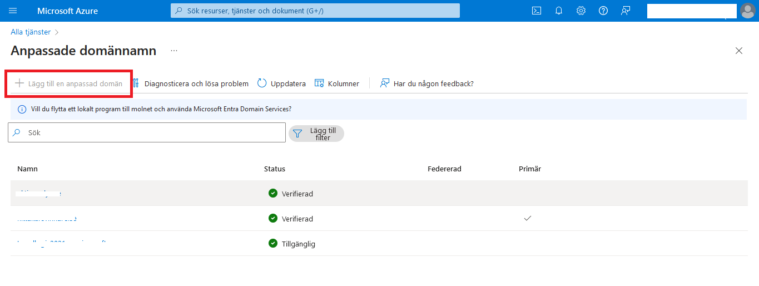Screen dimensions: 759x286
Task: Open the second domain name marked primary
Action: pos(47,219)
